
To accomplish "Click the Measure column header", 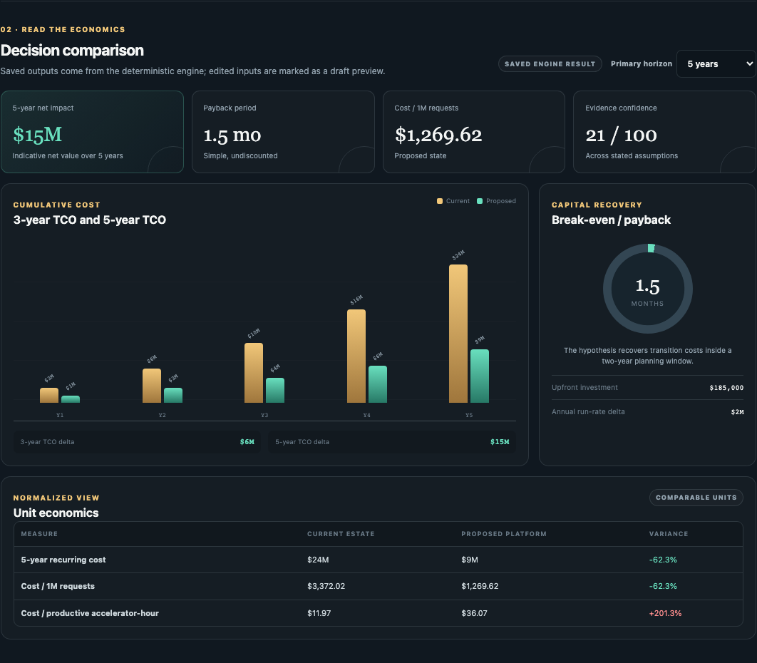I will 39,533.
